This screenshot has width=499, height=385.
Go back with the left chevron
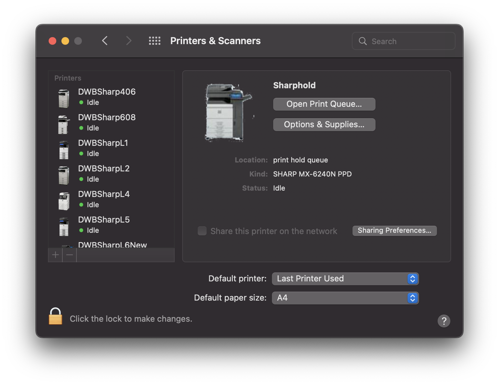[x=105, y=41]
